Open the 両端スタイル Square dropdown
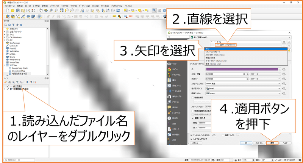Viewport: 303px width, 163px height. click(x=243, y=93)
